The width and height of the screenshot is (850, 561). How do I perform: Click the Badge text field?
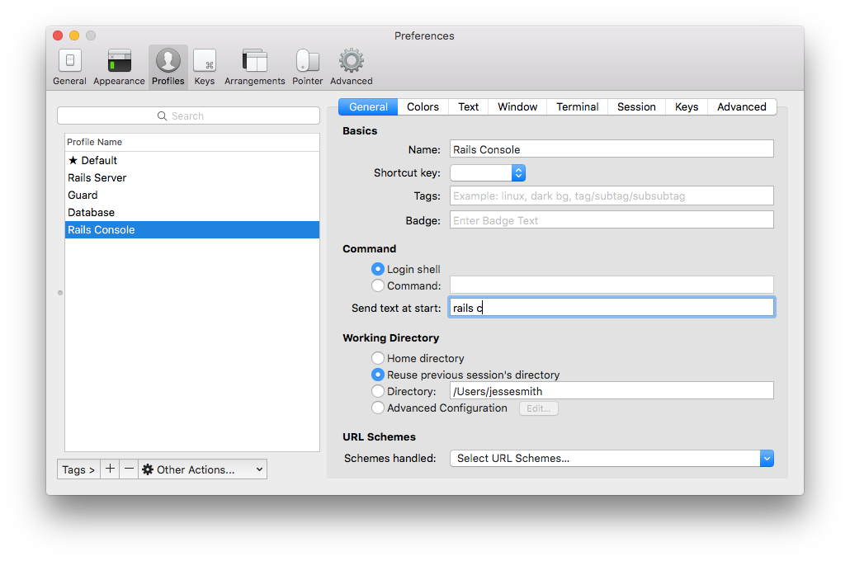coord(612,220)
